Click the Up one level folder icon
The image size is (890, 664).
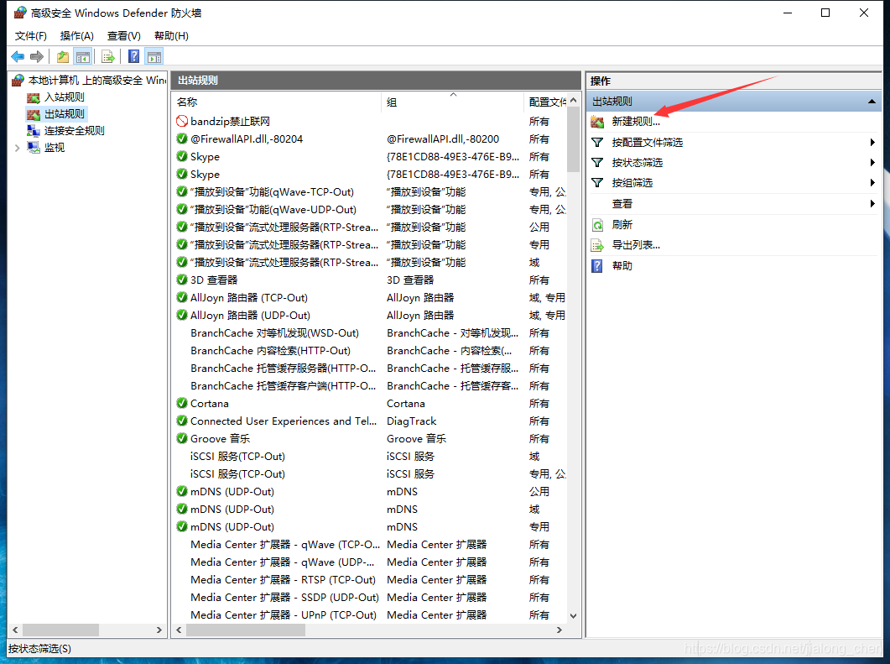tap(62, 57)
